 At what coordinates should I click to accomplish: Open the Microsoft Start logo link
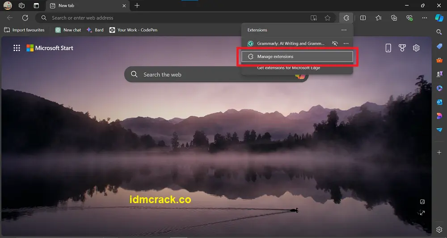50,48
